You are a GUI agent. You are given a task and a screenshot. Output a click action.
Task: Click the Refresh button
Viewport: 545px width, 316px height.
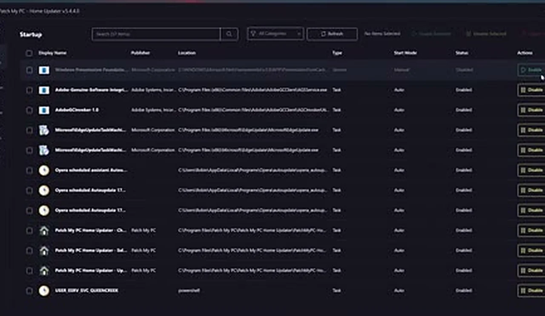click(x=332, y=34)
